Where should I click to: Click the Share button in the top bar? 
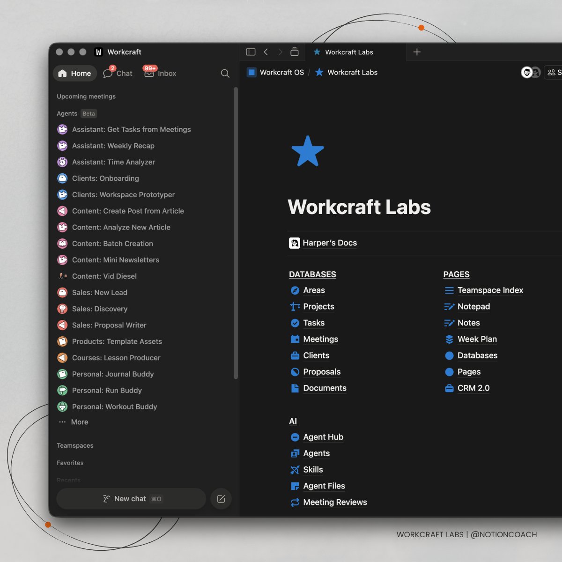coord(554,73)
